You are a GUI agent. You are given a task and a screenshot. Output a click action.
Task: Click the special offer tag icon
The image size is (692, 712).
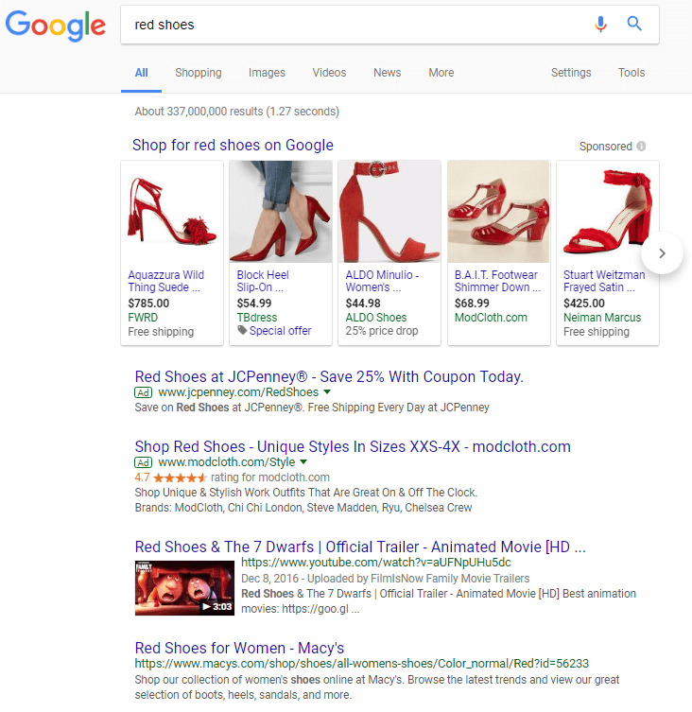pos(242,331)
